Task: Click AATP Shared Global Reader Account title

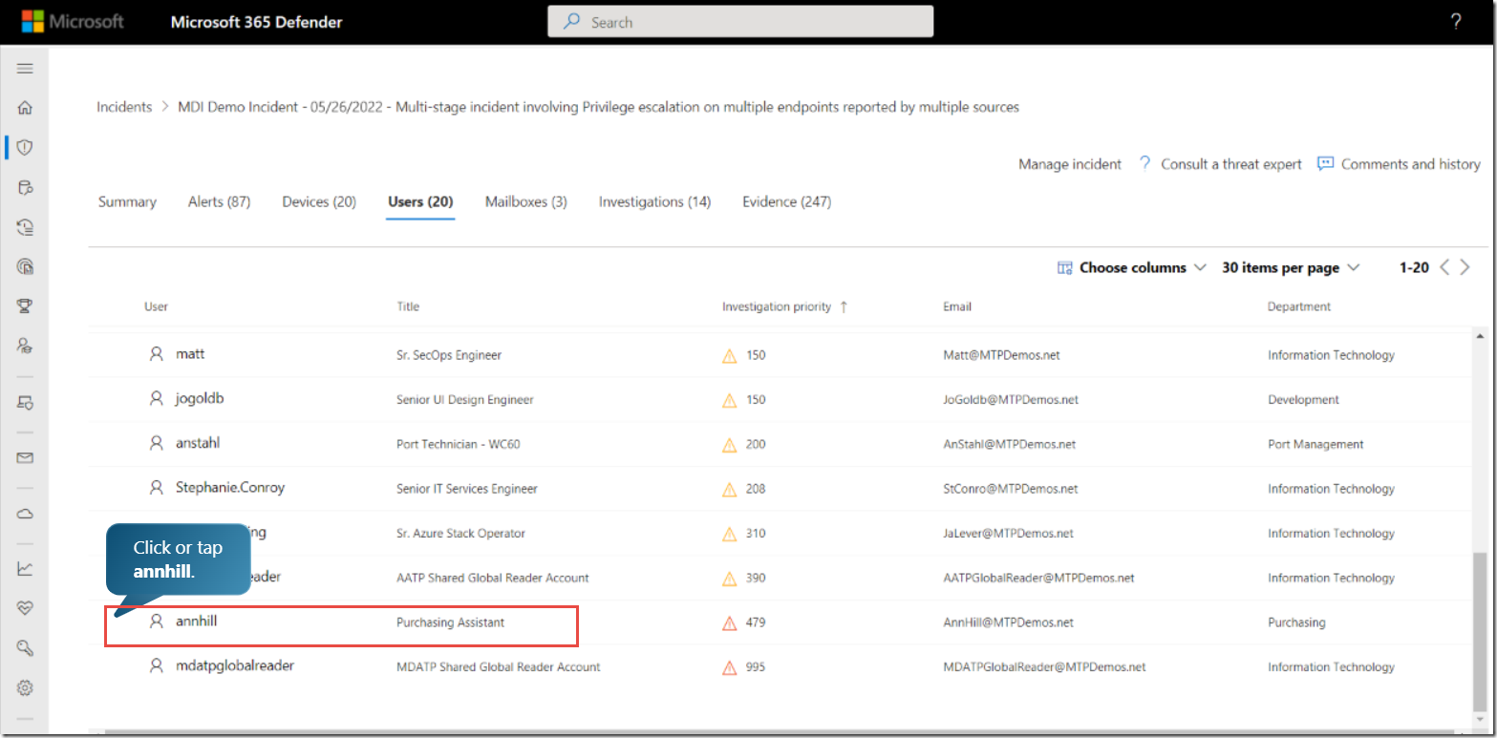Action: click(492, 578)
